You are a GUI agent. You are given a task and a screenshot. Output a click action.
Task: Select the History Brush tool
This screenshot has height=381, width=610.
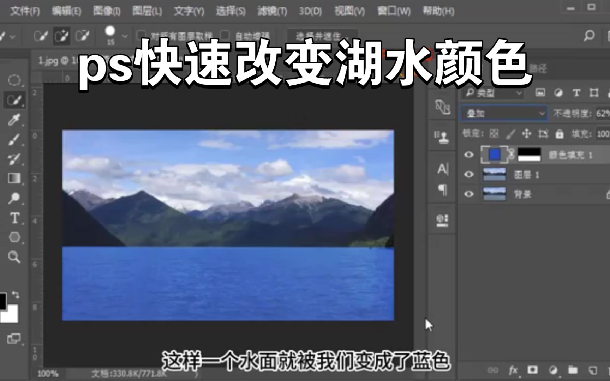14,159
